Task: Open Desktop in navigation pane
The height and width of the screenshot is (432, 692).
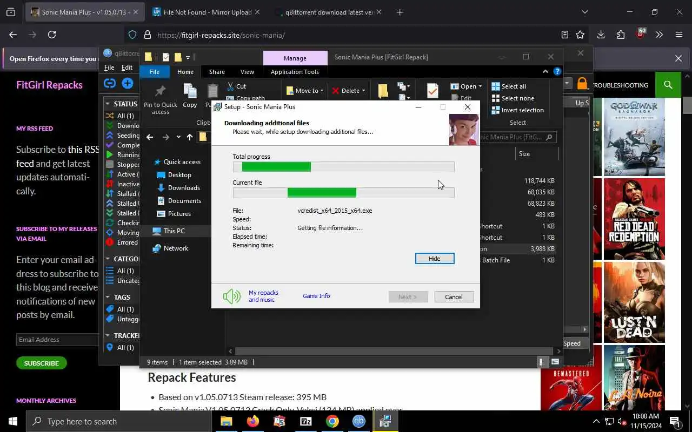Action: click(x=174, y=175)
